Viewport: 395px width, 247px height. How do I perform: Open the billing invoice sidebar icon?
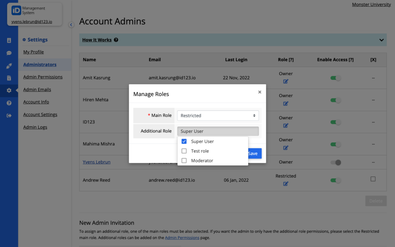tap(9, 78)
